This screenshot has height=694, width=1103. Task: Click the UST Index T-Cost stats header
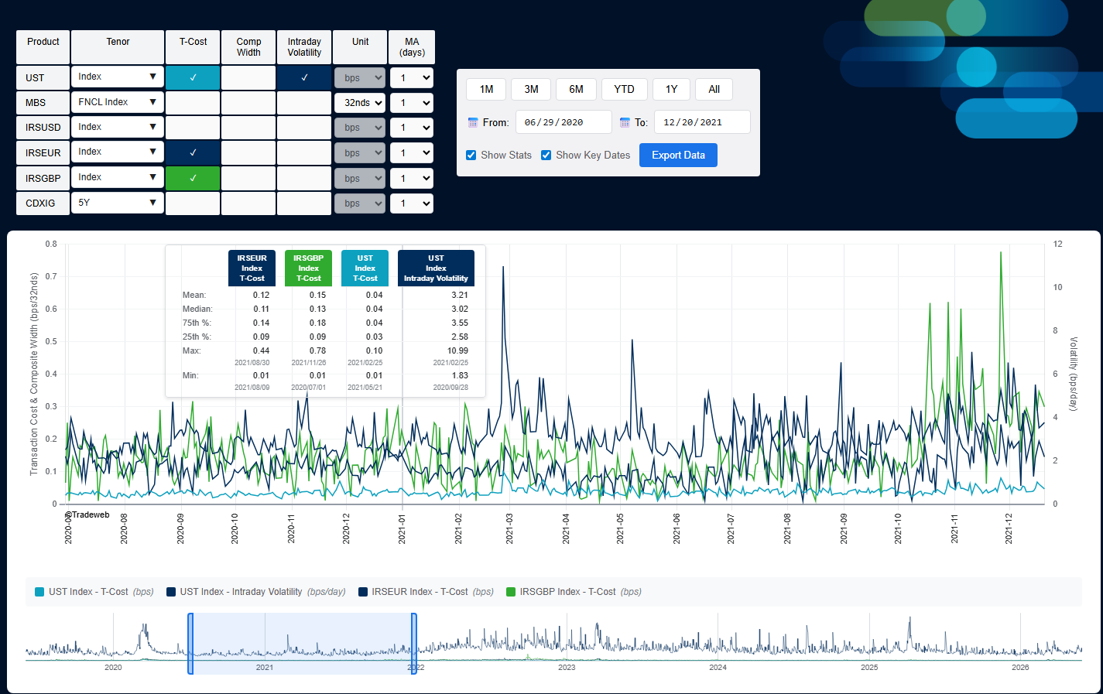365,268
